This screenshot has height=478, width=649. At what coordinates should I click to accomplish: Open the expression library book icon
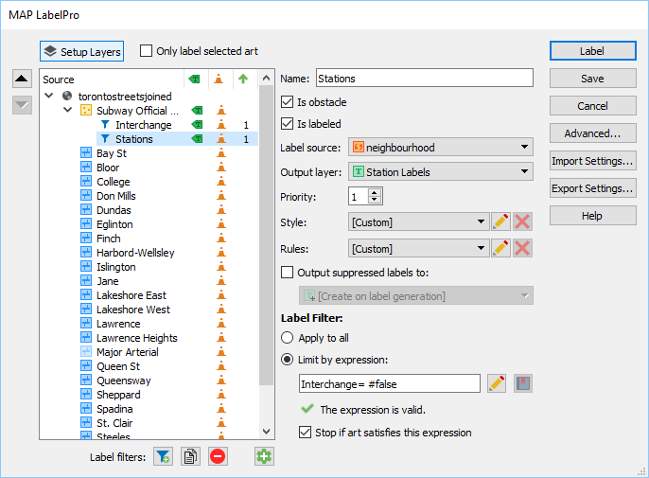(523, 383)
